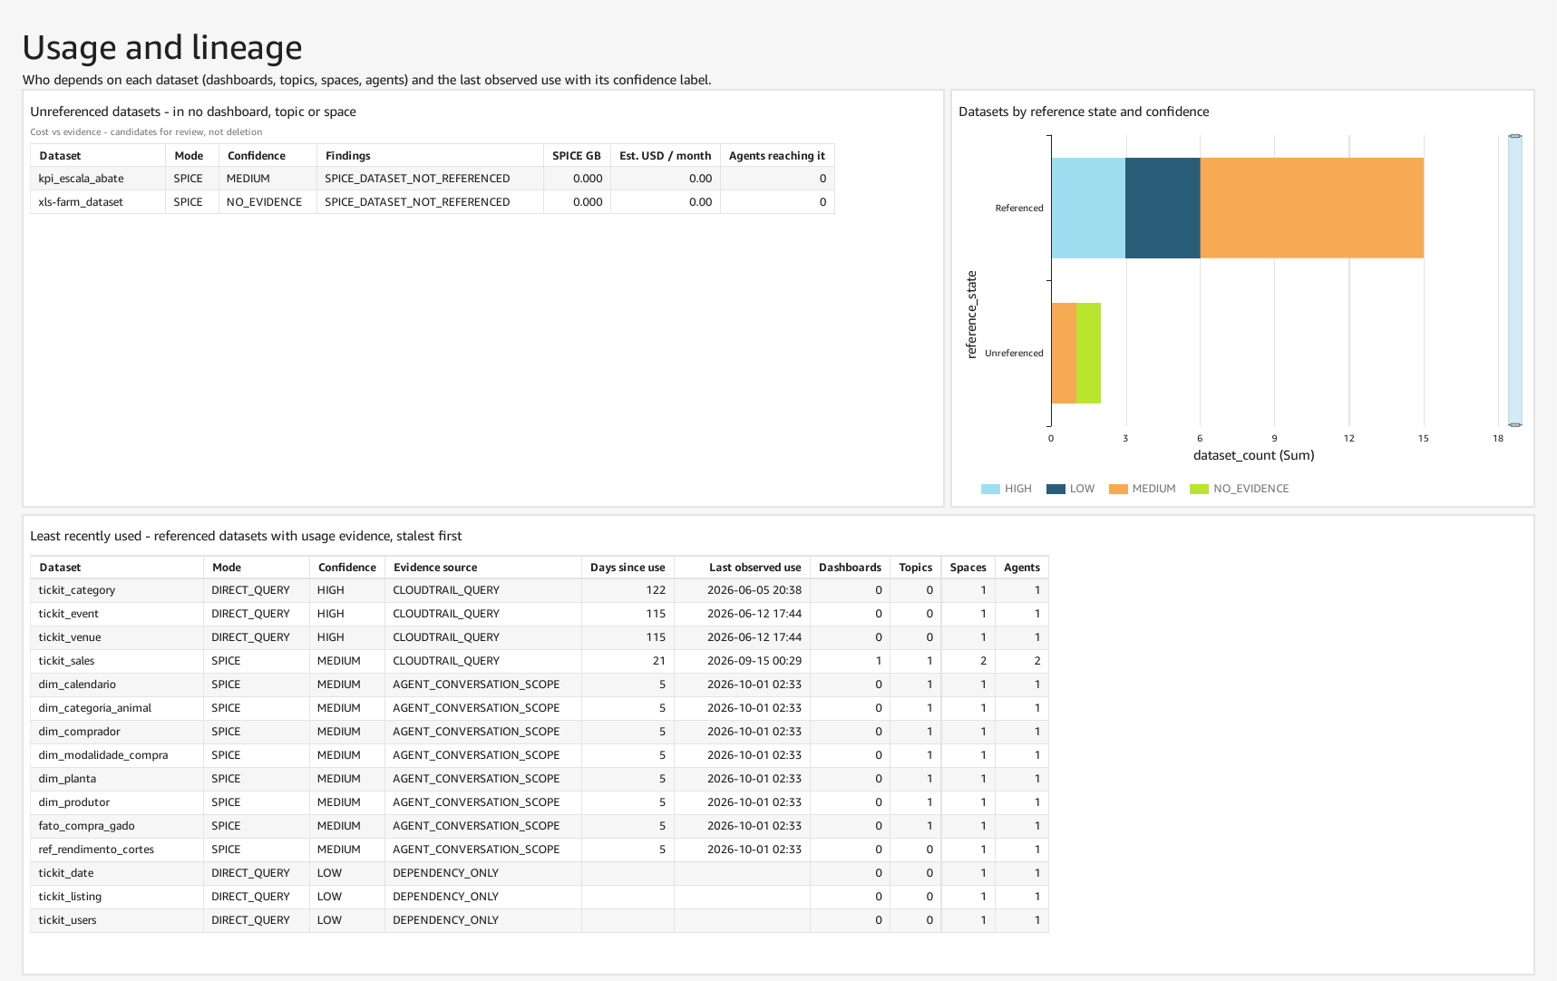Click the Referenced HIGH bar segment
This screenshot has height=981, width=1557.
(x=1088, y=208)
